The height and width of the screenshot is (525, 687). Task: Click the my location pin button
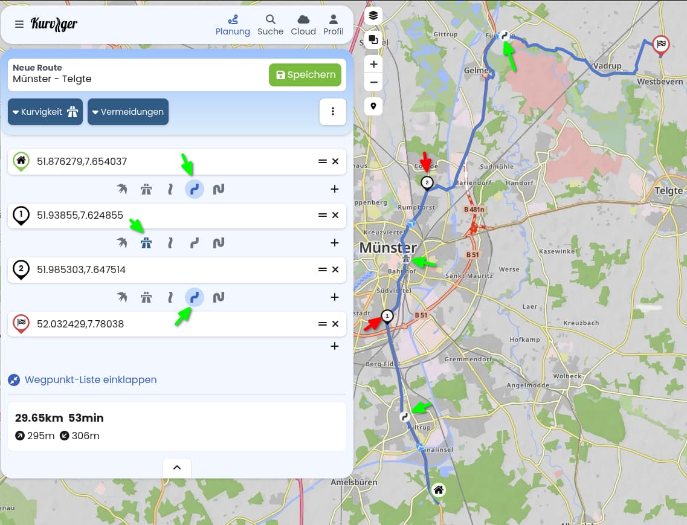pos(373,106)
